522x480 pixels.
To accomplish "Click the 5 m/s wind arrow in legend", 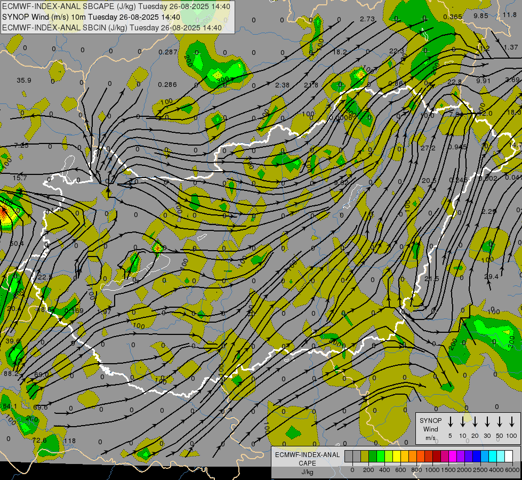I will 450,422.
